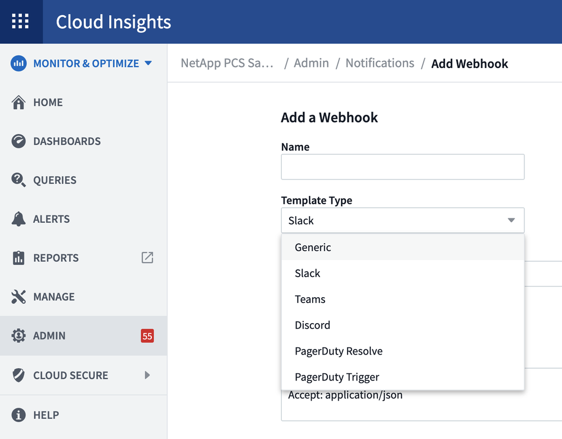
Task: Go to Notifications breadcrumb link
Action: (x=380, y=63)
